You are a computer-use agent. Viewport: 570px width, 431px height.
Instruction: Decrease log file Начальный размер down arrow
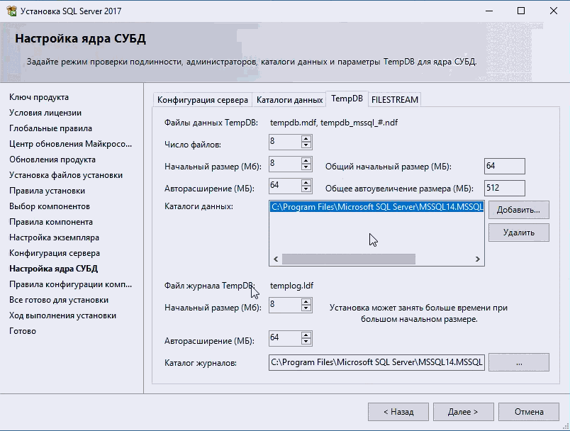click(306, 308)
